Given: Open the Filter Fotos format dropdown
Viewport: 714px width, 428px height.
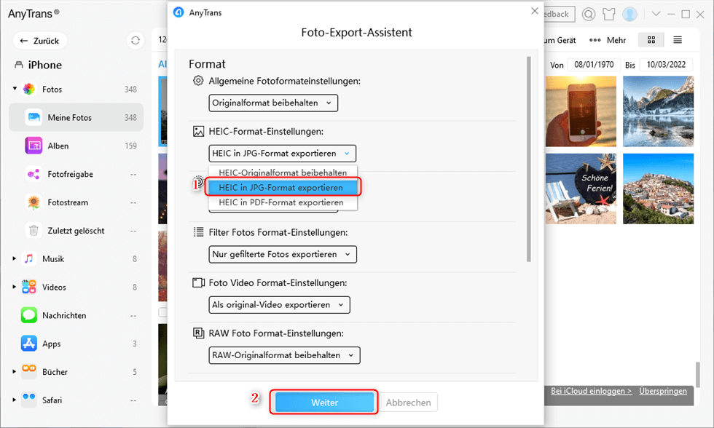Looking at the screenshot, I should click(x=283, y=255).
